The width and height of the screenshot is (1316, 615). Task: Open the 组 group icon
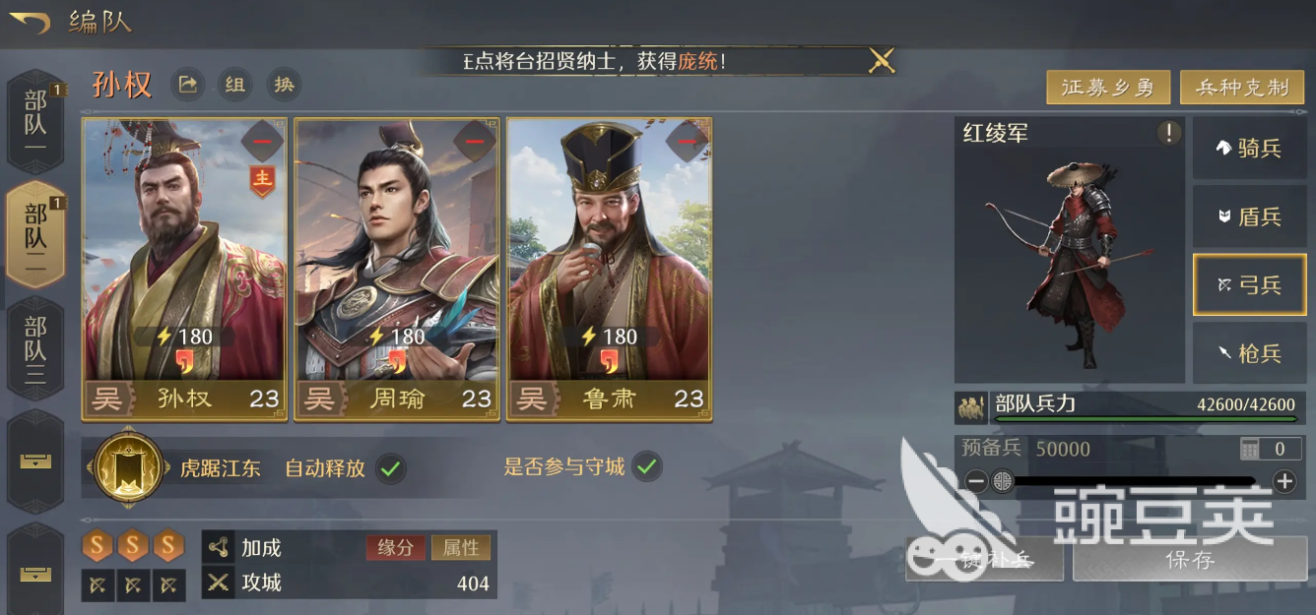(x=234, y=84)
